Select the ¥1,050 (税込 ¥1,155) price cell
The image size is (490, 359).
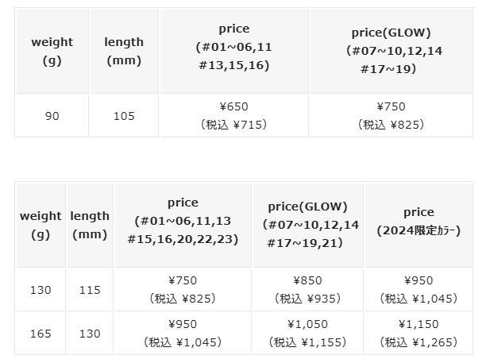308,334
